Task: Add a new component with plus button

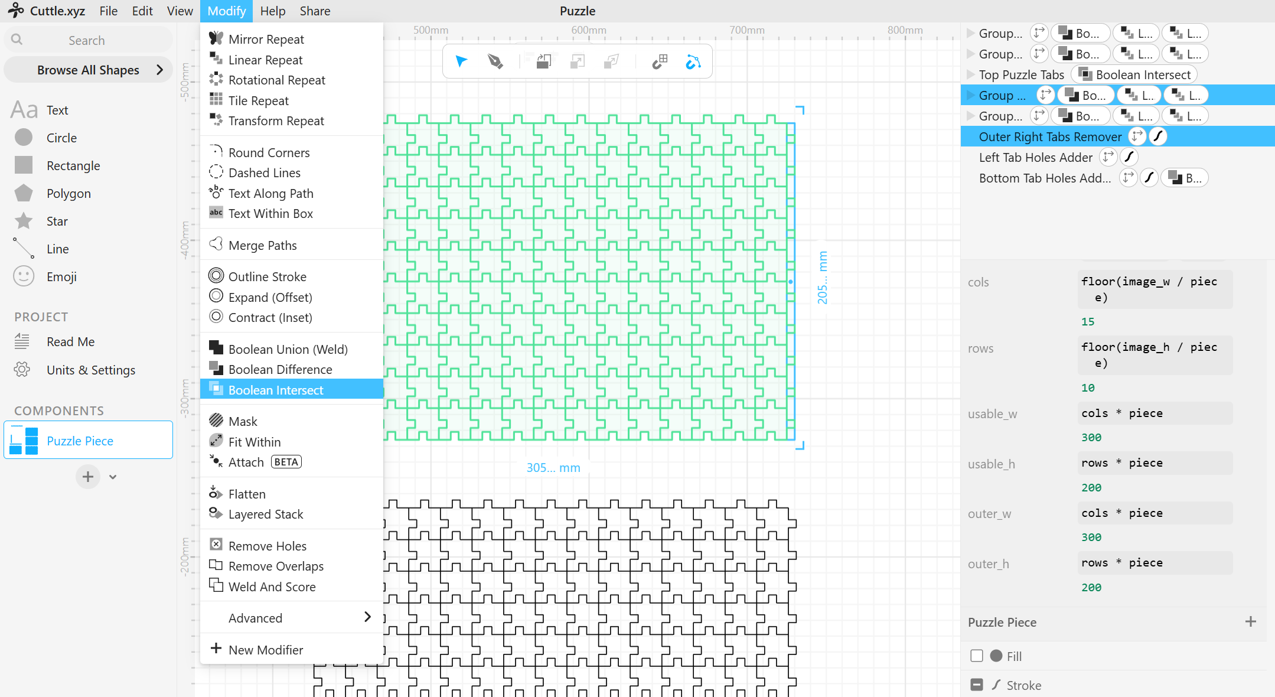Action: tap(88, 477)
